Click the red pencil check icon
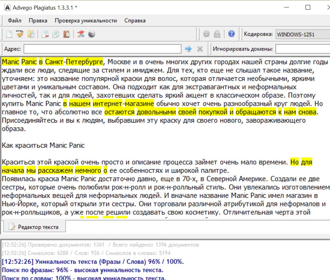Image resolution: width=330 pixels, height=280 pixels. tap(81, 34)
